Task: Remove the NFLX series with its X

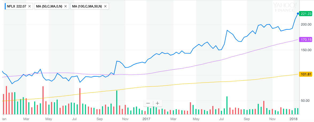Action: (29, 6)
